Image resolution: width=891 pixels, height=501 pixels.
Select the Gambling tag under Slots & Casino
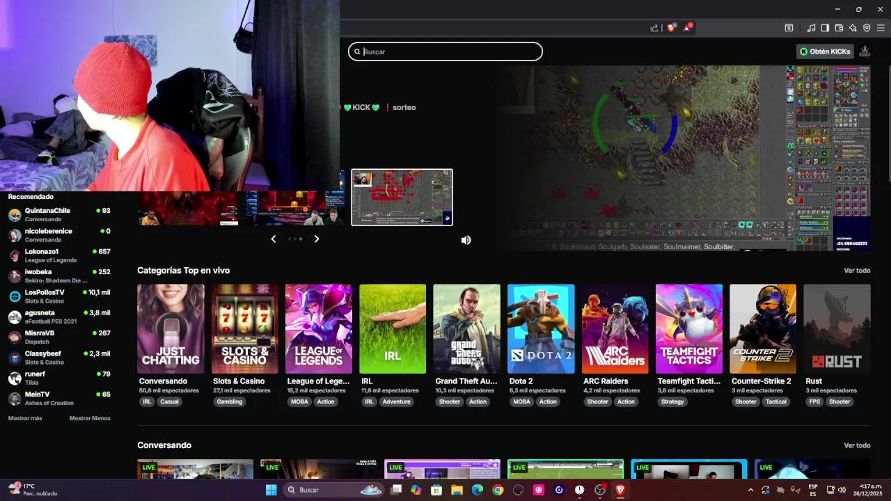click(230, 401)
